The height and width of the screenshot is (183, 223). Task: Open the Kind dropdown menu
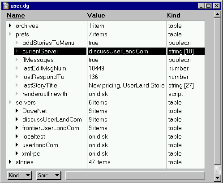tap(19, 175)
